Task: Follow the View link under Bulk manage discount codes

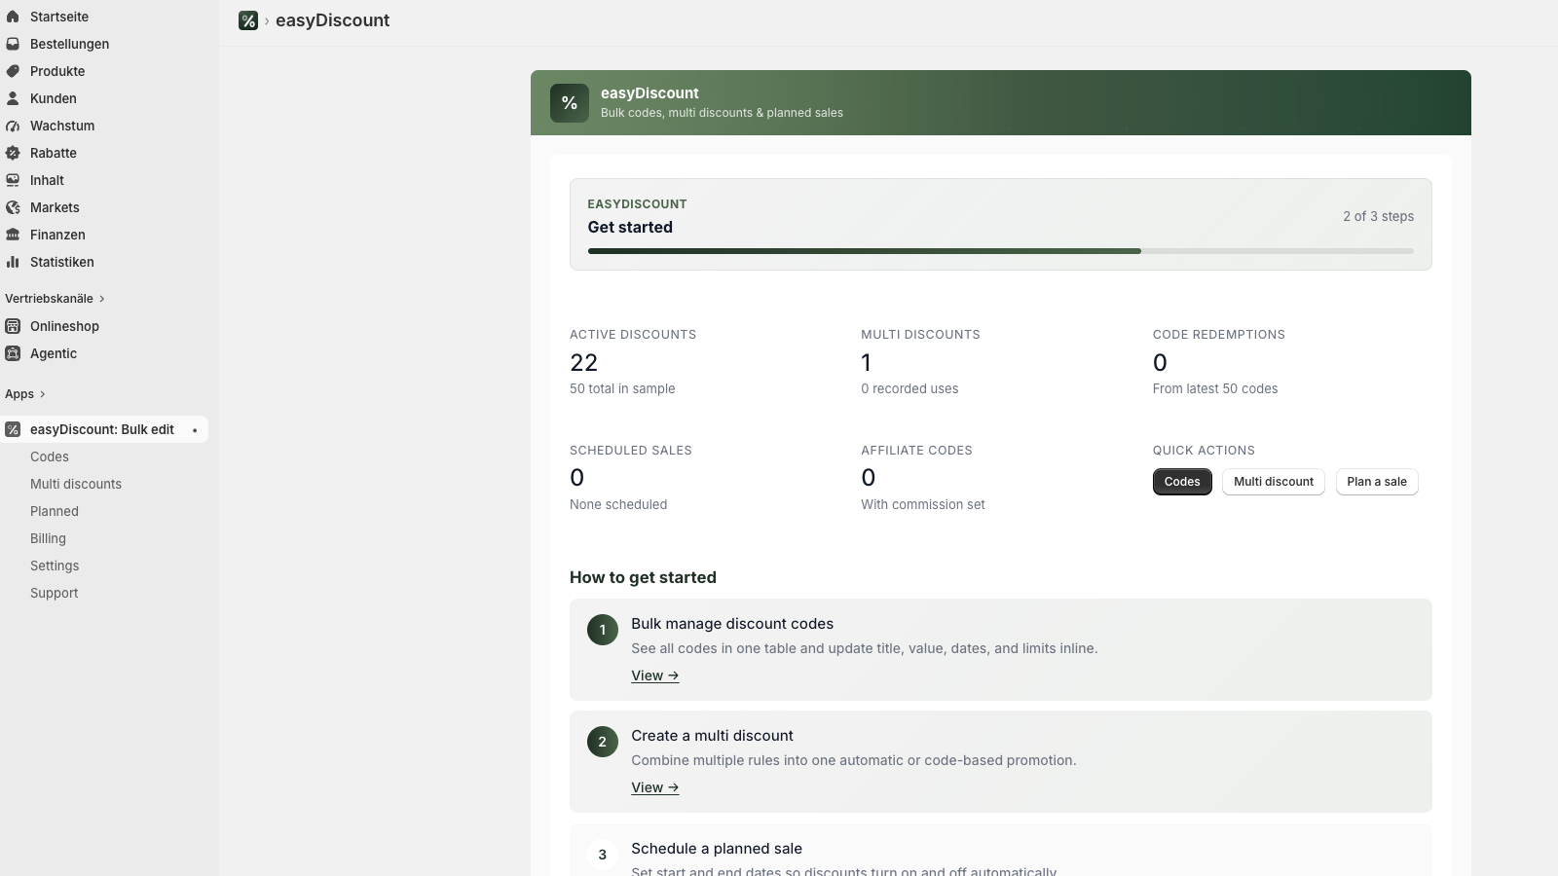Action: 655,675
